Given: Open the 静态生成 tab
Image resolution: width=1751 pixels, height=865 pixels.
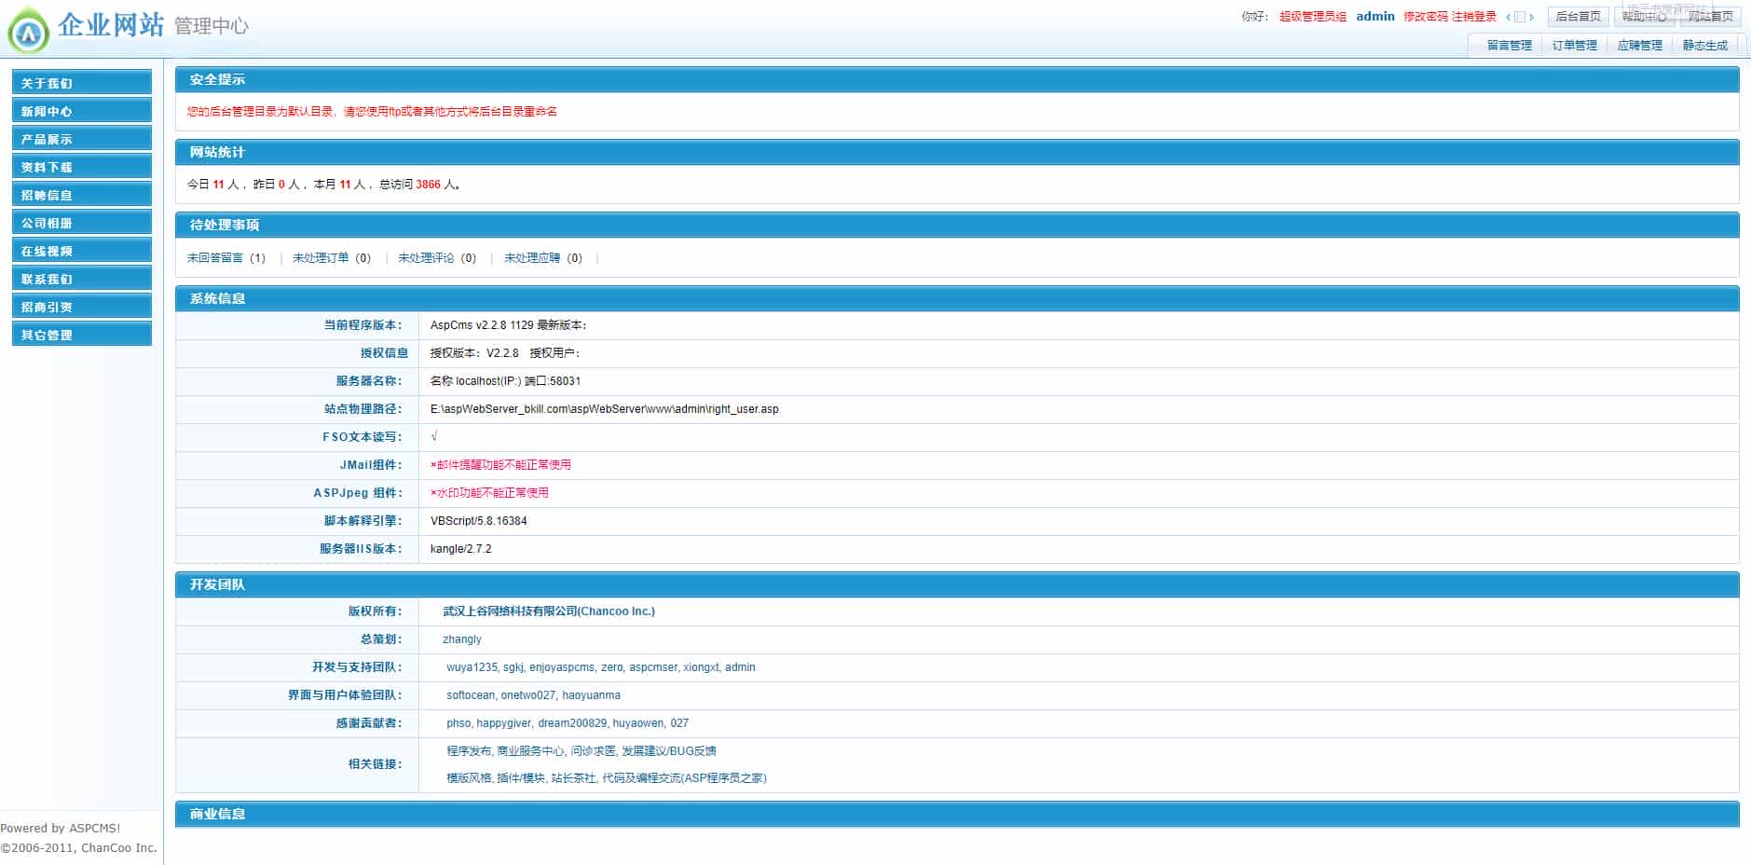Looking at the screenshot, I should pyautogui.click(x=1705, y=45).
